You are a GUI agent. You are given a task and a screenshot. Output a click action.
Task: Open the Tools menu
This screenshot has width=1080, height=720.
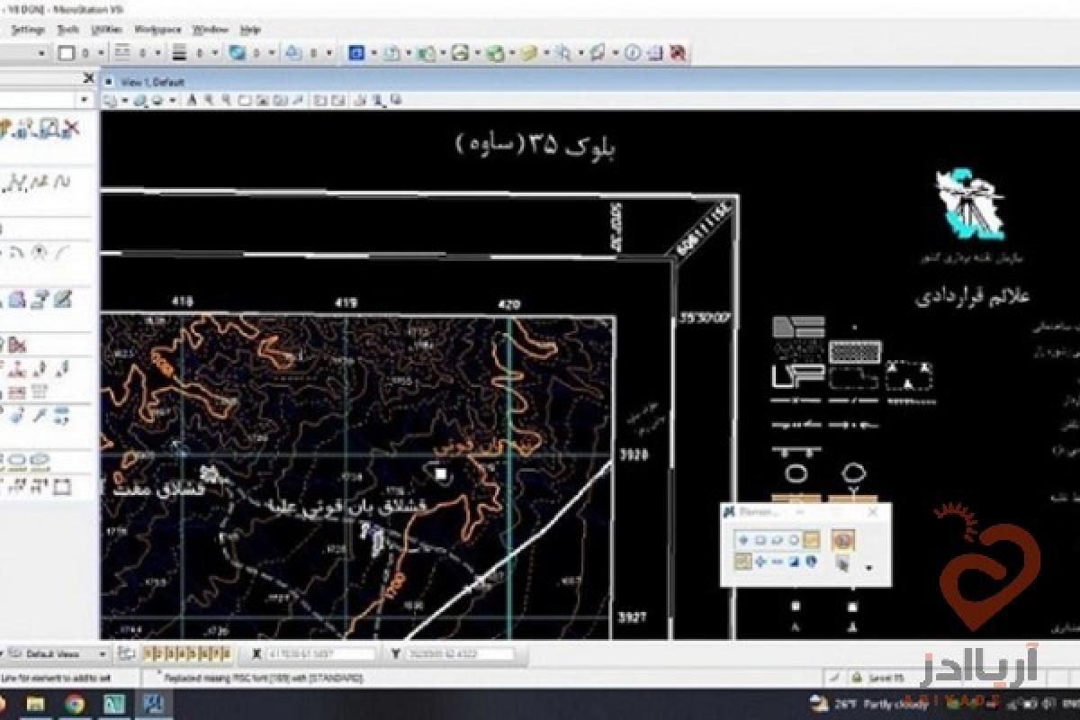click(x=68, y=30)
